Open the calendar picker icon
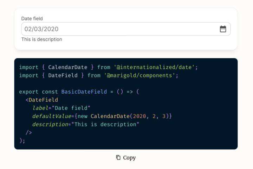This screenshot has width=253, height=169. click(x=223, y=29)
